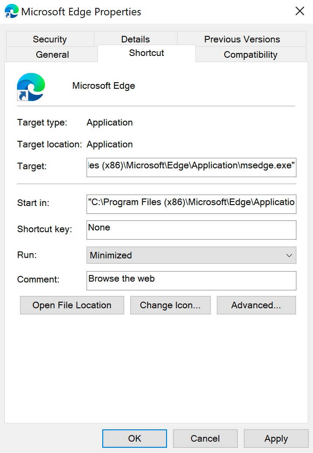Click the Target label text
313x453 pixels.
(x=32, y=166)
